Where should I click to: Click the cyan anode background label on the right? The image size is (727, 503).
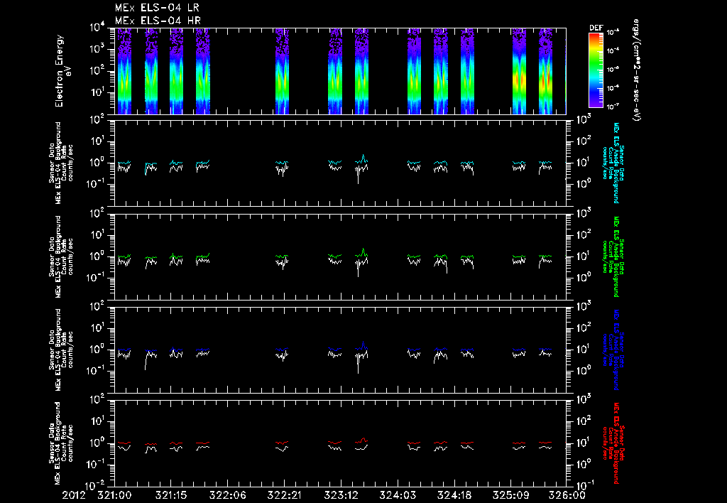coord(613,163)
